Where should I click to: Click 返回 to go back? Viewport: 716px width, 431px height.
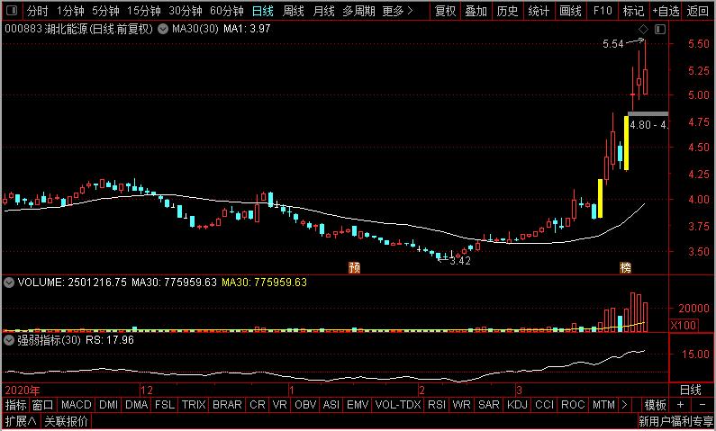coord(698,11)
